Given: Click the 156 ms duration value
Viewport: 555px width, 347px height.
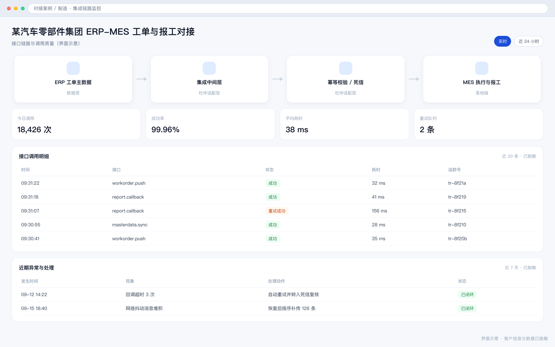Looking at the screenshot, I should pyautogui.click(x=379, y=211).
